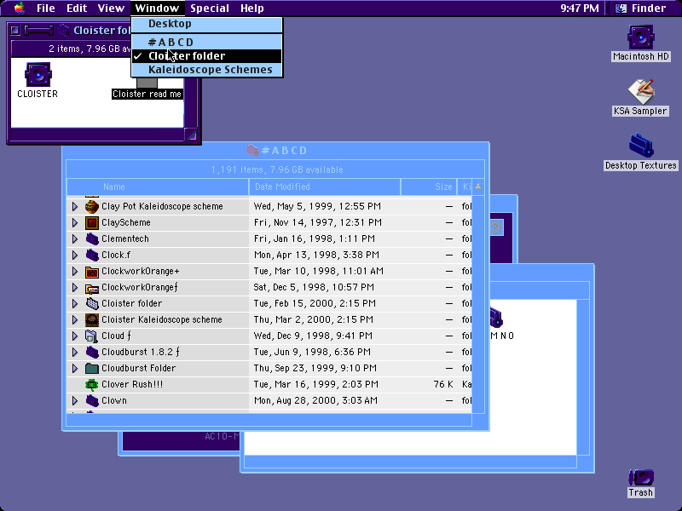
Task: Click the Cloister Kaleidoscope scheme icon
Action: click(92, 320)
